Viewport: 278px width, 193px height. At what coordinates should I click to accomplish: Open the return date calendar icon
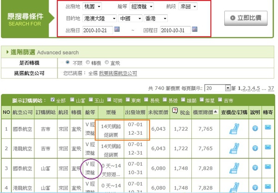coord(195,29)
